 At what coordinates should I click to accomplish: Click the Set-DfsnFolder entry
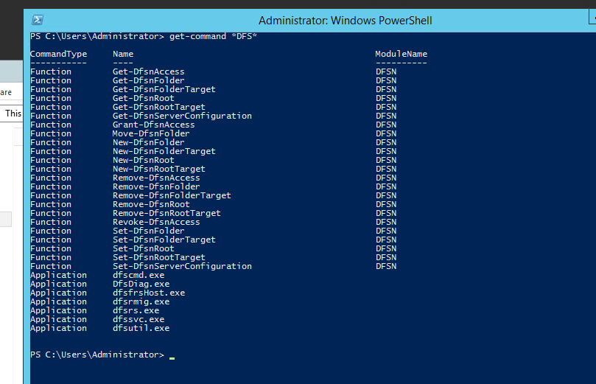click(148, 231)
